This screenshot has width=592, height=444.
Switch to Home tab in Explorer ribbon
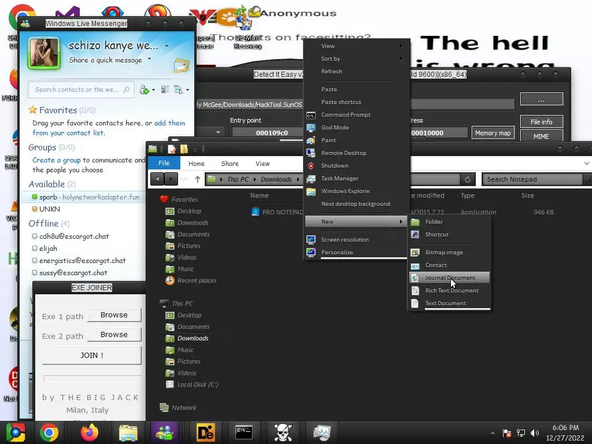[x=197, y=164]
